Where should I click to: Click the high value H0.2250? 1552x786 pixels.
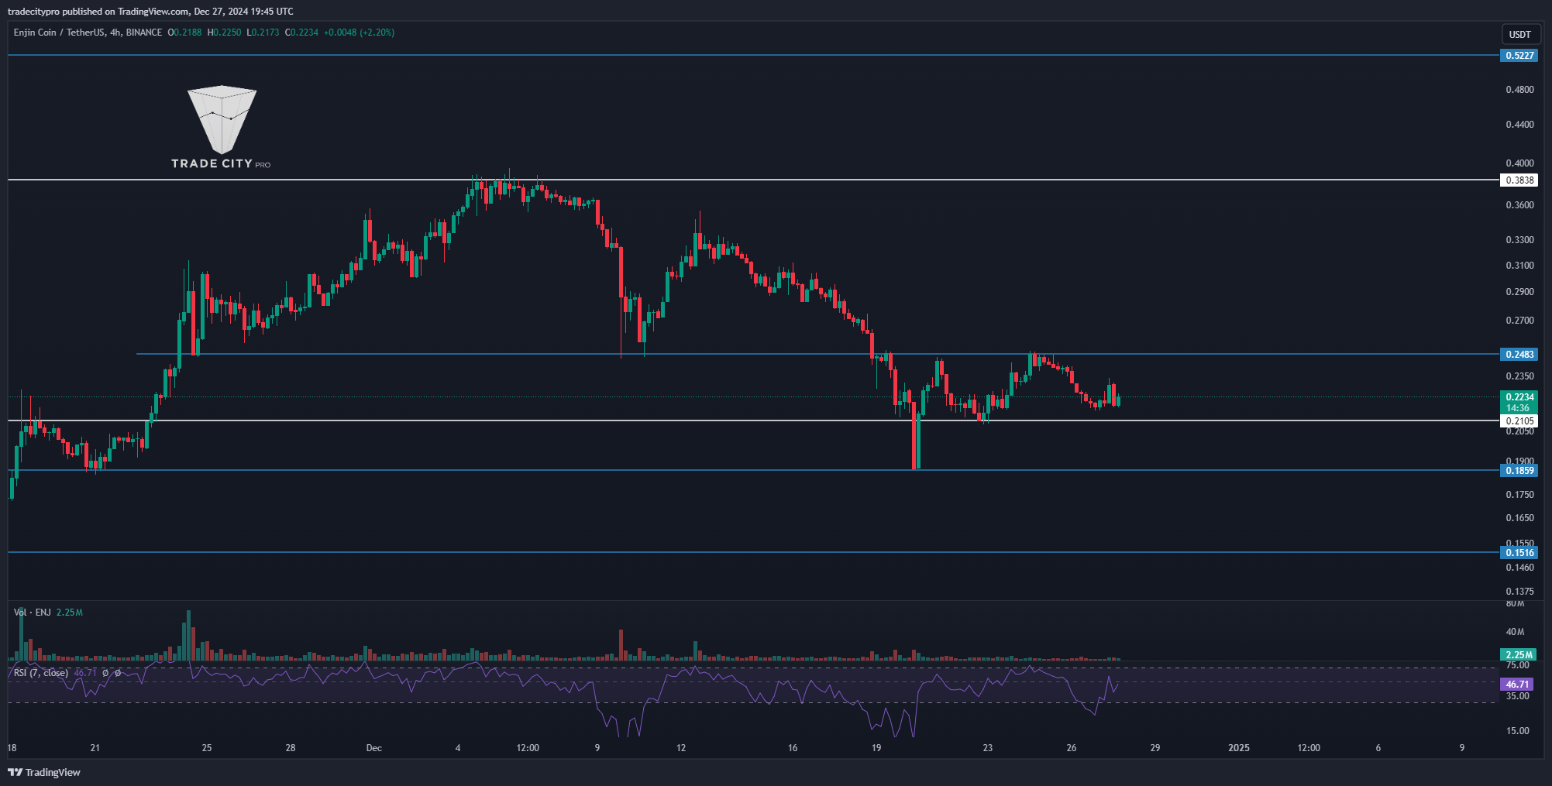pyautogui.click(x=225, y=33)
